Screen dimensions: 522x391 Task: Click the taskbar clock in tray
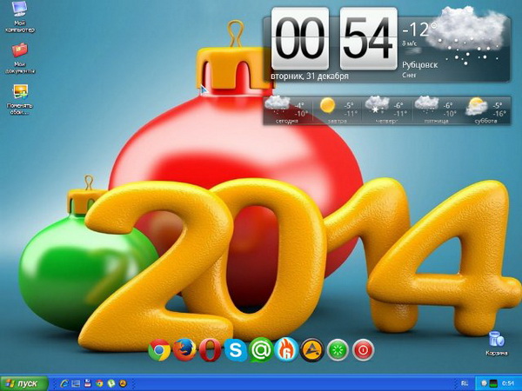[x=508, y=382]
